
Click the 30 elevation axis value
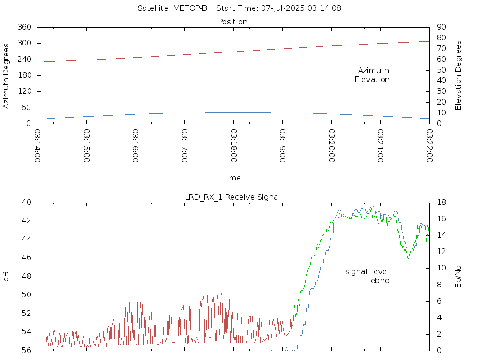442,91
